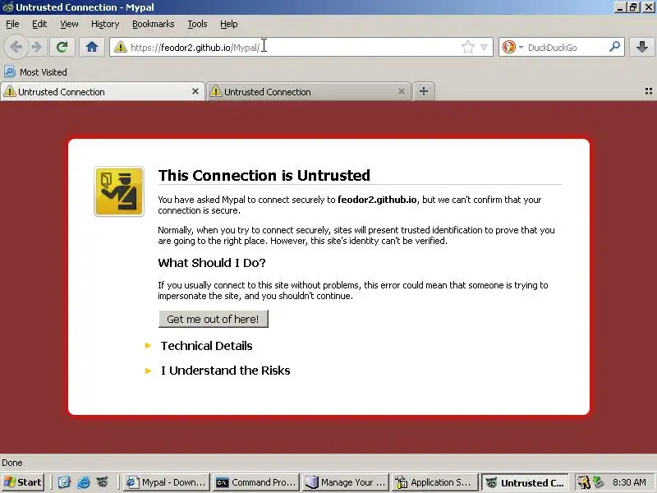This screenshot has width=657, height=493.
Task: Open the DuckDuckGo search engine selector
Action: pos(512,47)
